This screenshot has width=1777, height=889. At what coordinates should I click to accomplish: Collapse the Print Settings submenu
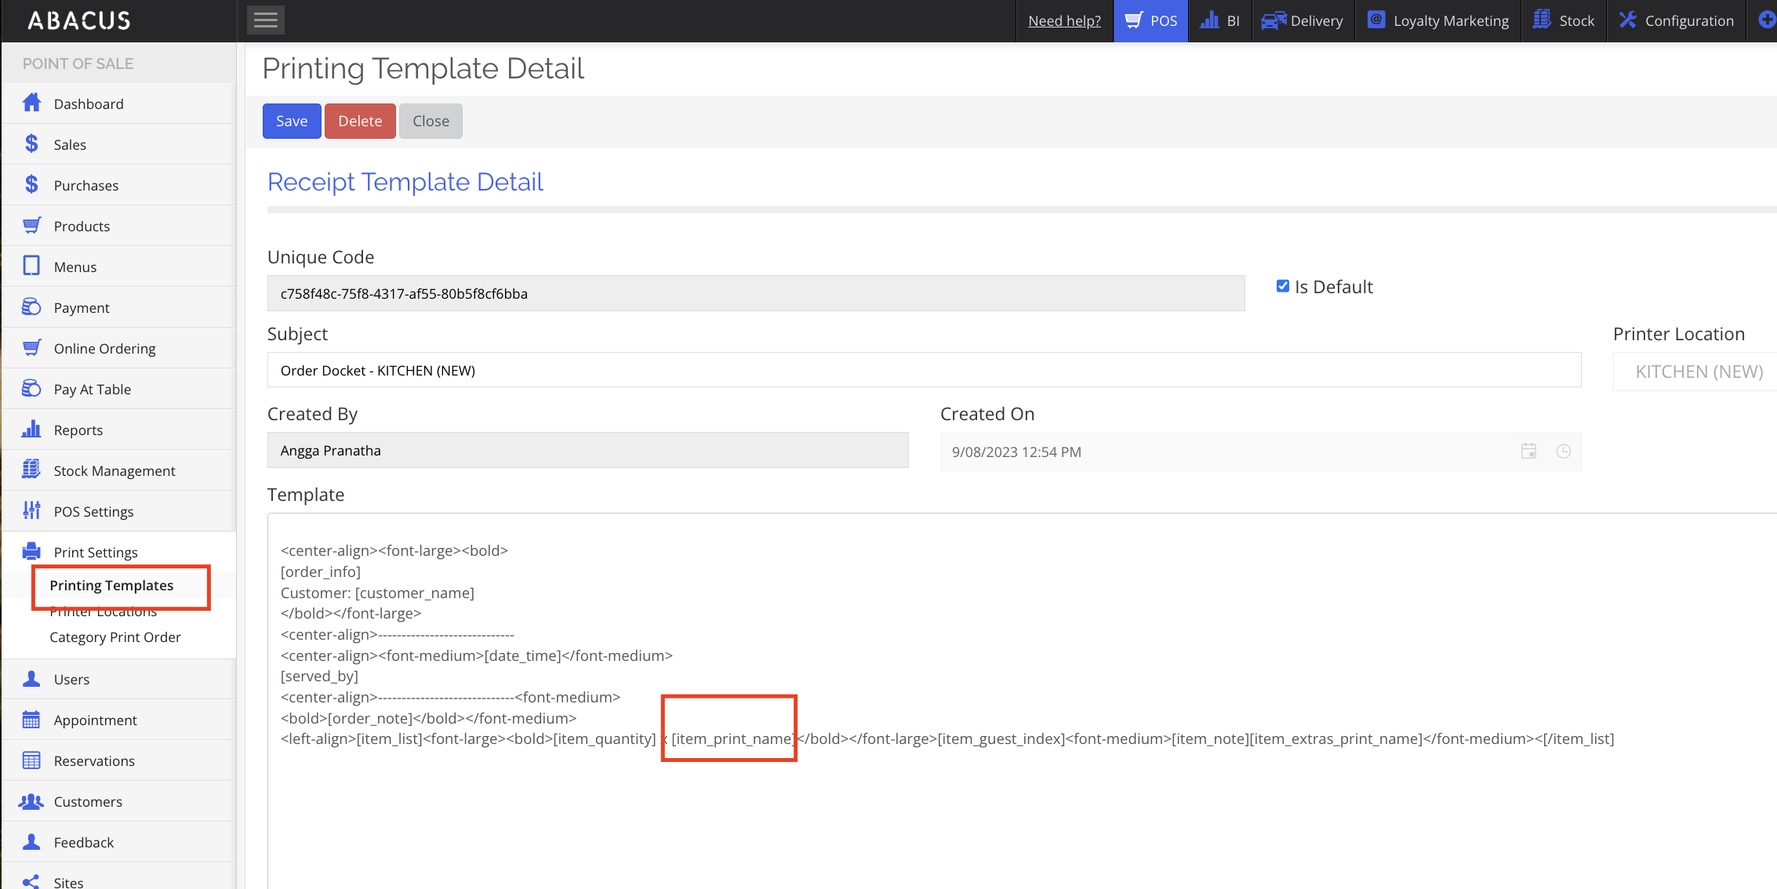(96, 552)
